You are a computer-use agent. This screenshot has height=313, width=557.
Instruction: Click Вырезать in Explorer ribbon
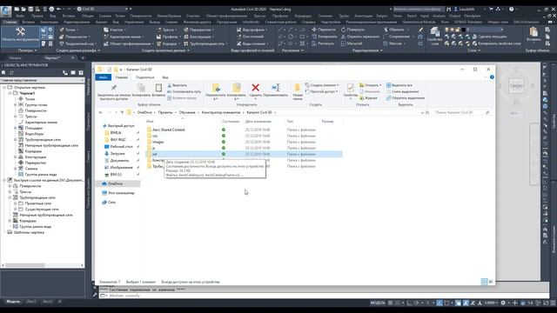coord(177,85)
